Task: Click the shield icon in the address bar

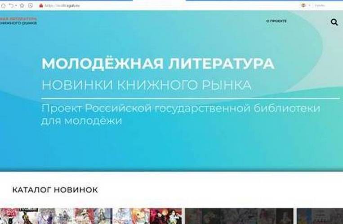Action: pyautogui.click(x=31, y=6)
